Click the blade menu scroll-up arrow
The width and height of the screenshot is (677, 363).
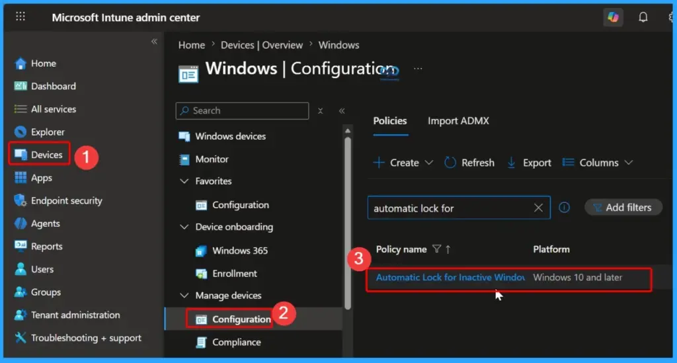[x=348, y=130]
